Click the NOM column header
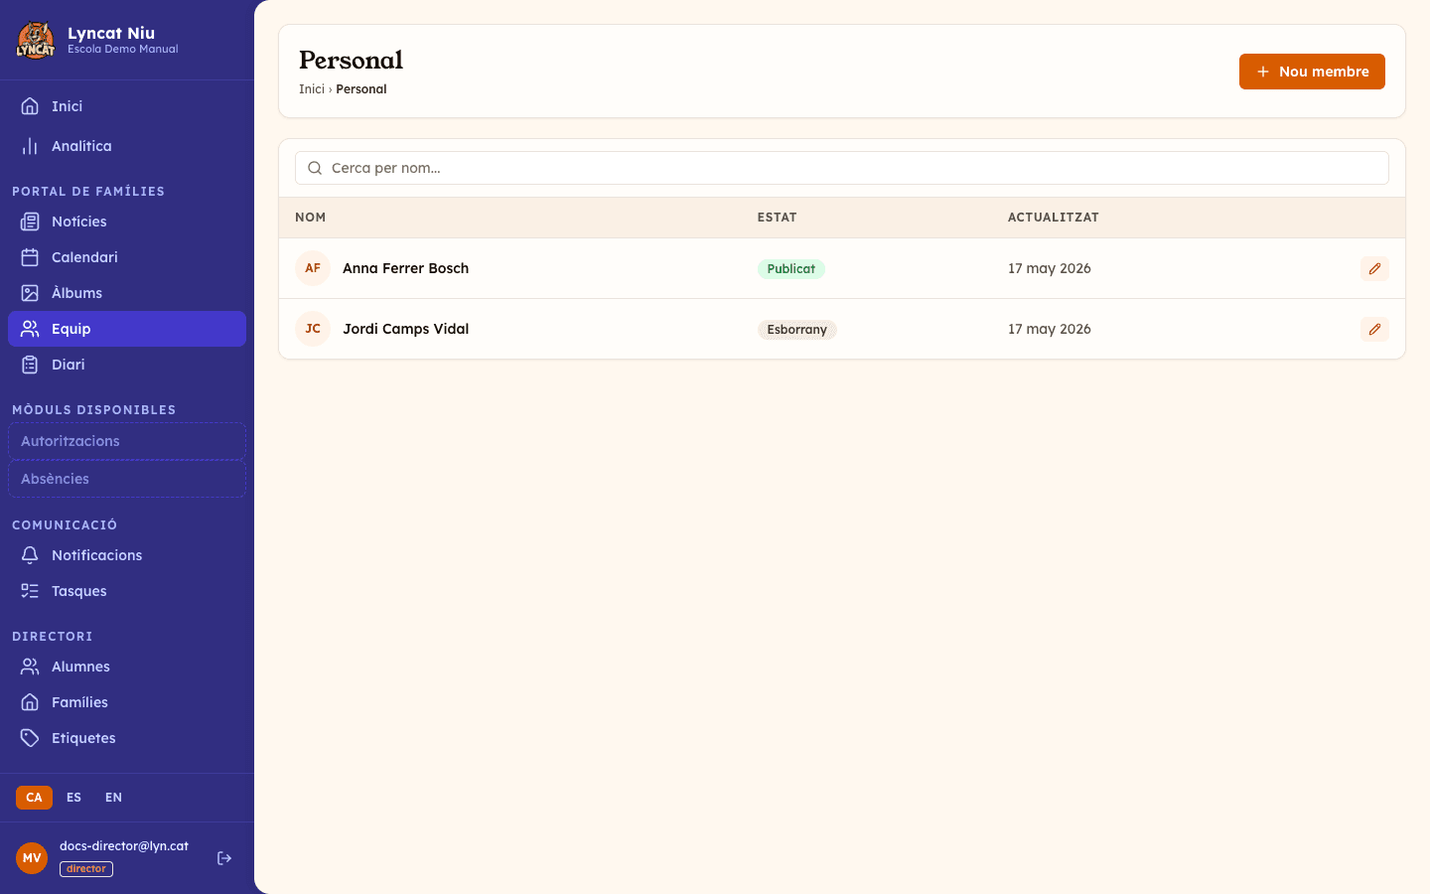Screen dimensions: 1430x894 click(310, 218)
